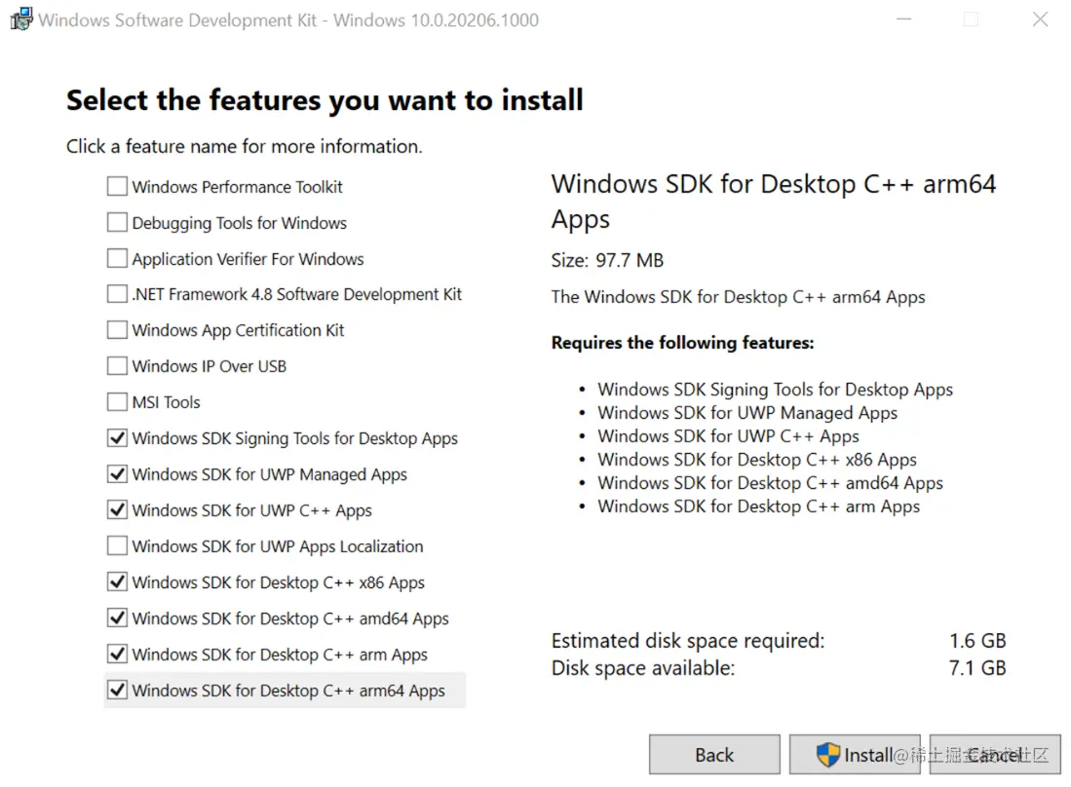Untick Windows SDK for UWP C++ Apps
Screen dimensions: 1071x787
click(x=117, y=509)
